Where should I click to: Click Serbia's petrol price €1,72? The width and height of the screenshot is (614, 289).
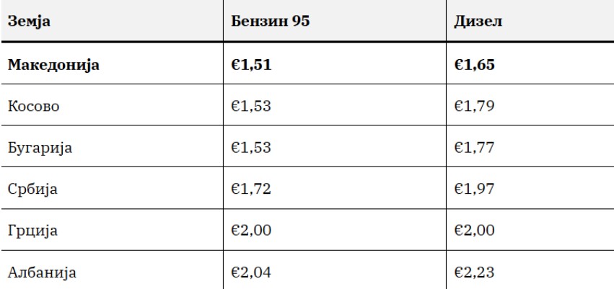[x=251, y=190]
